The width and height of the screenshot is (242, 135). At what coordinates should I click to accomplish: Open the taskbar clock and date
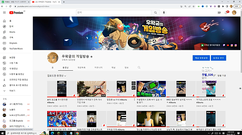[x=231, y=133]
